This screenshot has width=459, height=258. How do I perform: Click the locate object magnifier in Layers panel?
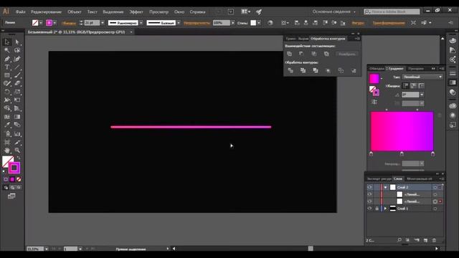click(x=399, y=240)
